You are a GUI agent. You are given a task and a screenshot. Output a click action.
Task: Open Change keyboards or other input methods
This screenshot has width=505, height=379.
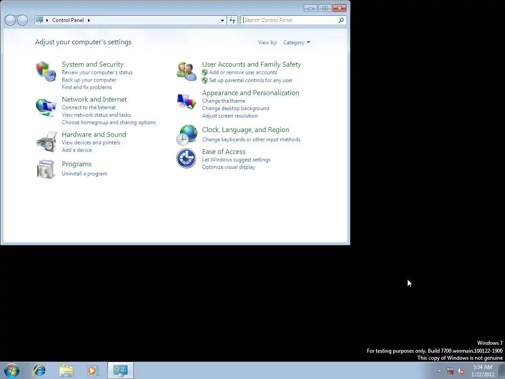coord(251,139)
